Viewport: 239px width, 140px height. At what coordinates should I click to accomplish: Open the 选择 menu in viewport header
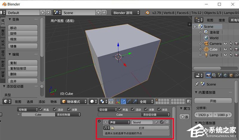tap(30, 102)
